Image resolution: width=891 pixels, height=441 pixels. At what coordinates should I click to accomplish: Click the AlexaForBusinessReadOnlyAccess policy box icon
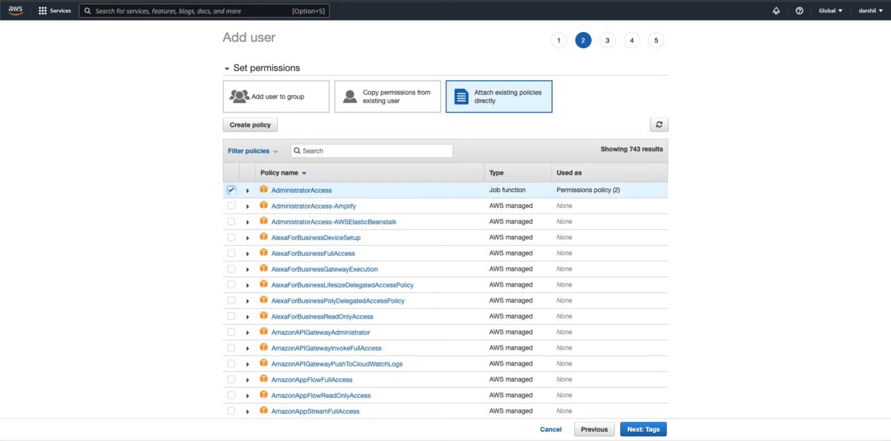[x=264, y=316]
